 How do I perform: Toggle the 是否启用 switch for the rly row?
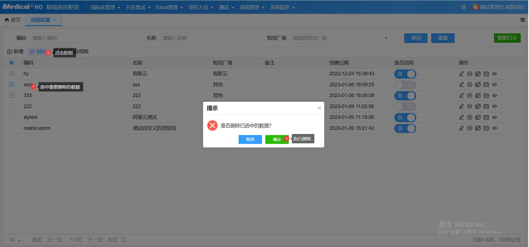pyautogui.click(x=405, y=74)
